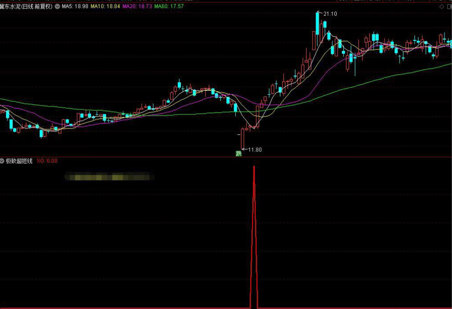Viewport: 452px width, 309px height.
Task: Click the MA5: 18.98 indicator label
Action: [x=74, y=7]
